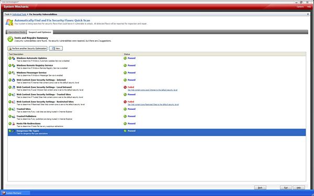Click the Back button at the bottom
The width and height of the screenshot is (314, 196).
pyautogui.click(x=260, y=188)
